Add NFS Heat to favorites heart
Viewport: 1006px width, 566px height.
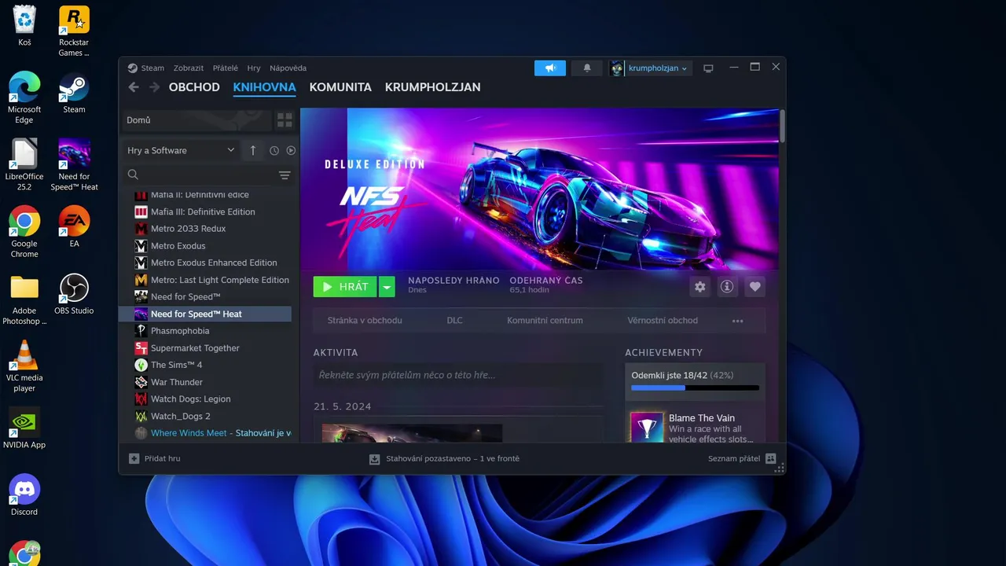point(755,287)
